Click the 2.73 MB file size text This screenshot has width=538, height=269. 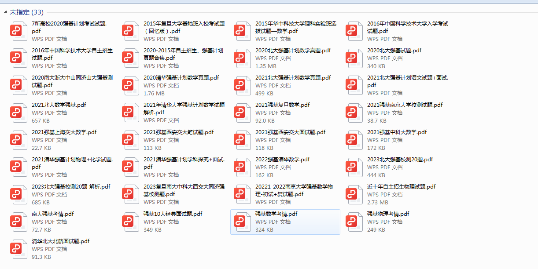pyautogui.click(x=378, y=203)
